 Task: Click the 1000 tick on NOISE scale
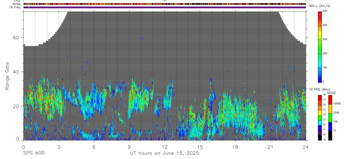tap(336, 112)
